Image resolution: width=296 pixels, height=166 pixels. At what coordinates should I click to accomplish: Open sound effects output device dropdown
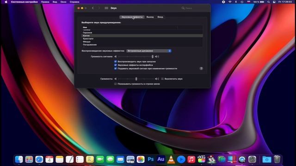149,51
